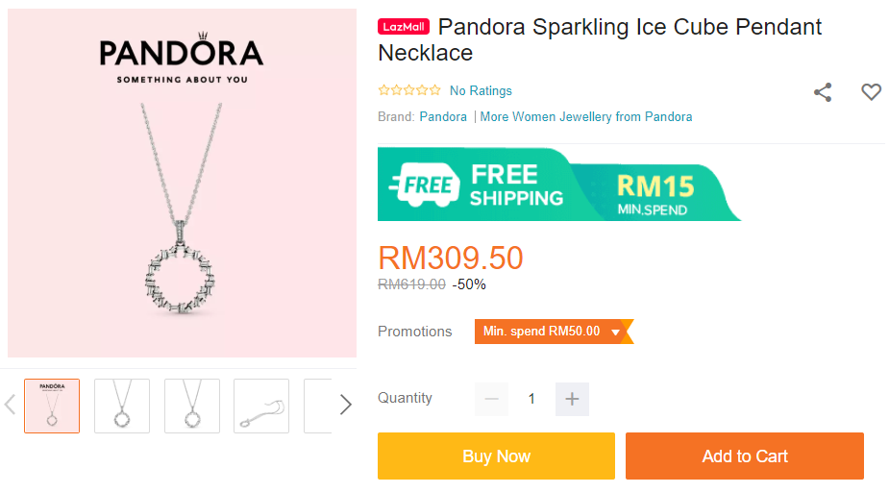
Task: Decrease quantity with minus button
Action: (x=492, y=399)
